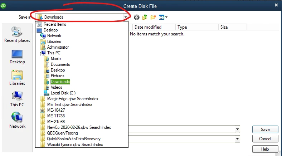Open the View menu icon
This screenshot has width=282, height=156.
pyautogui.click(x=163, y=17)
